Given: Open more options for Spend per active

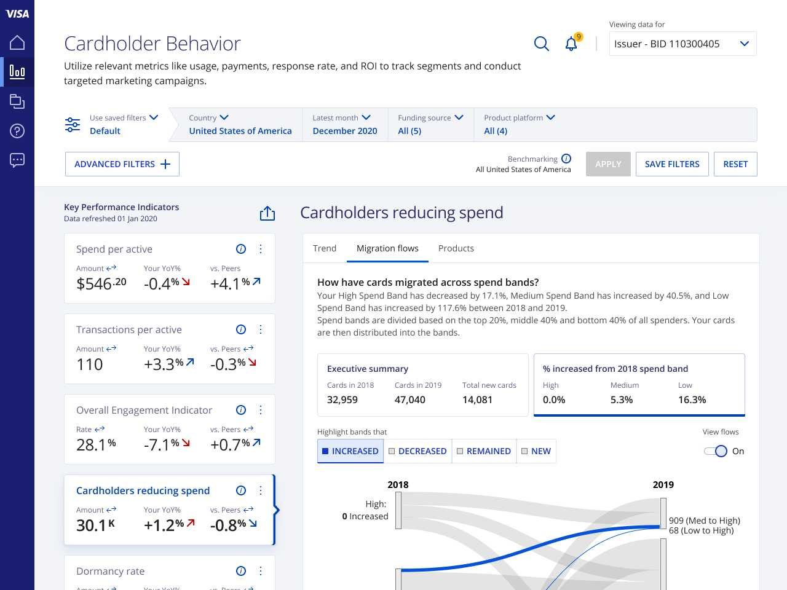Looking at the screenshot, I should (261, 249).
